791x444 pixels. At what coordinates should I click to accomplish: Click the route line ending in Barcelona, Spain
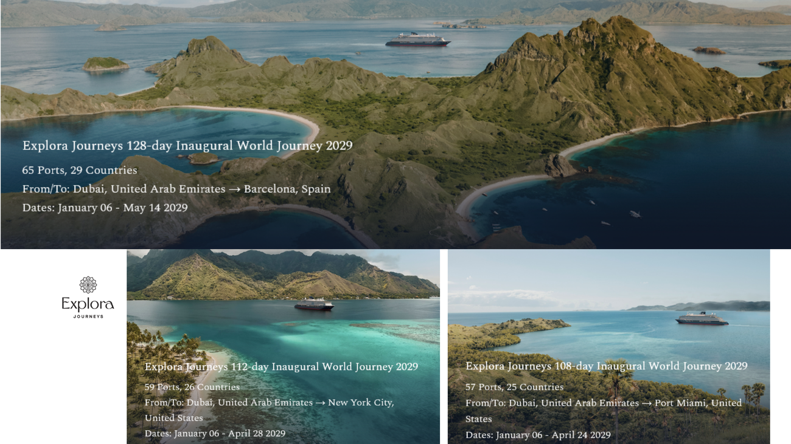click(x=176, y=189)
